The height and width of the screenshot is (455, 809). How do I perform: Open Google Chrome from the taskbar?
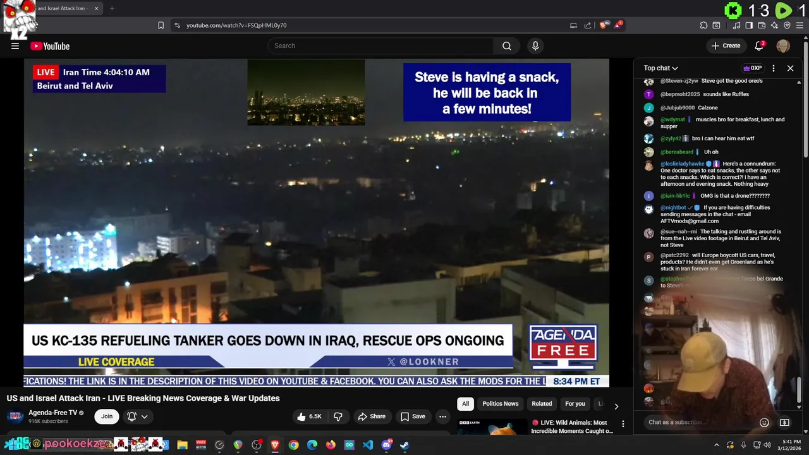coord(293,445)
